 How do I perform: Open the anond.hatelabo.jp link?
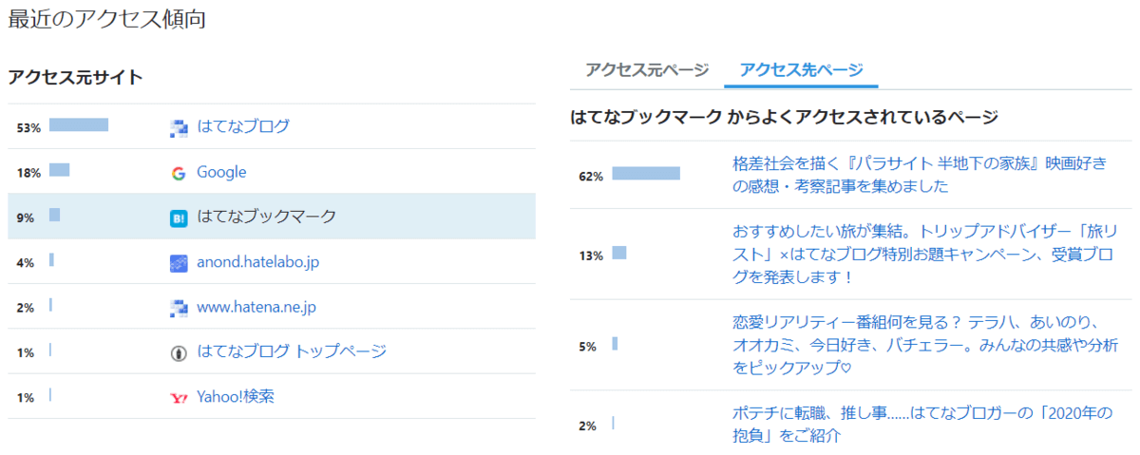pyautogui.click(x=260, y=262)
